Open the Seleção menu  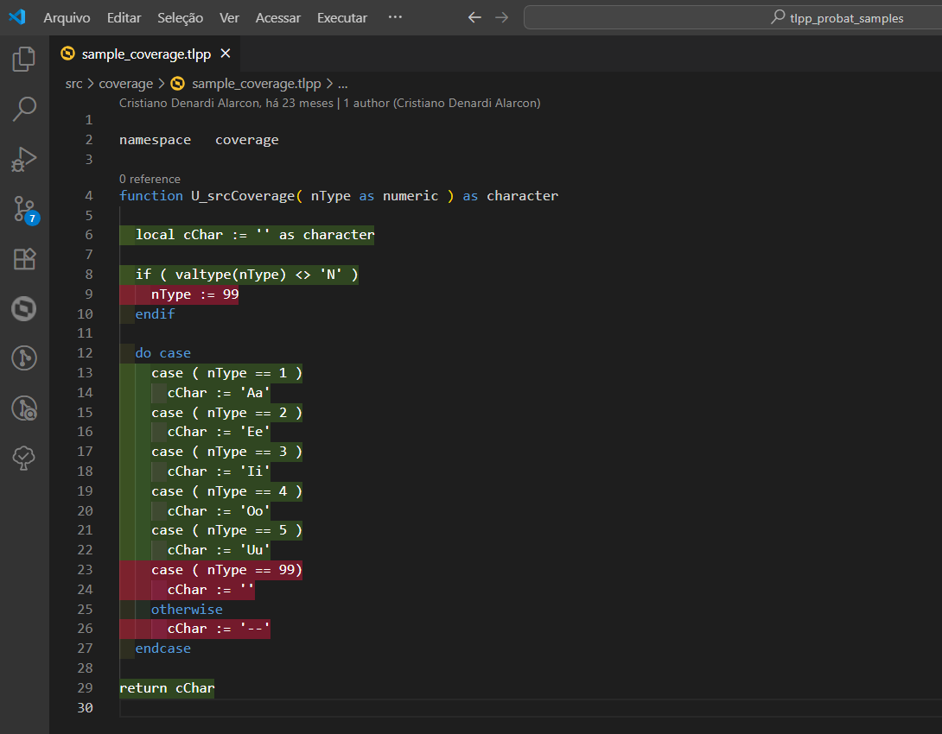181,18
